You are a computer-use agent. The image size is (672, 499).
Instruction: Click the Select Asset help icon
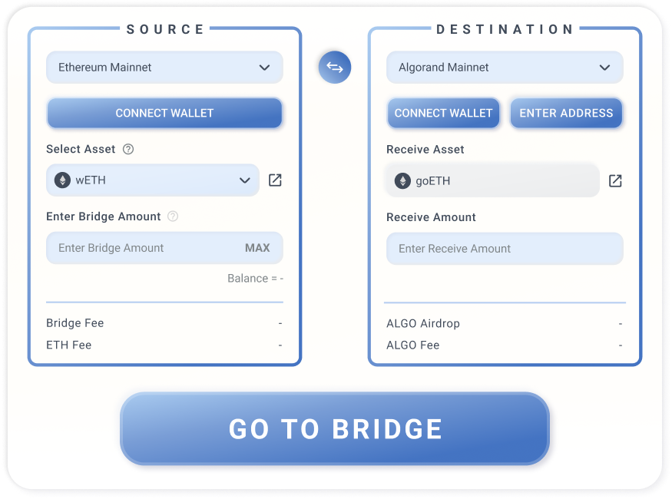[128, 149]
